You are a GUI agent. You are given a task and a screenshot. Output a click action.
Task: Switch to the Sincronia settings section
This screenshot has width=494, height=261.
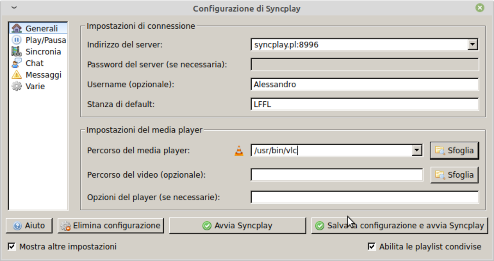(43, 52)
